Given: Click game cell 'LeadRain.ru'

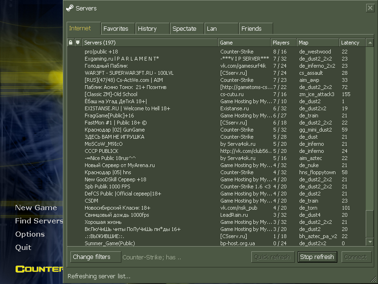Looking at the screenshot, I should [234, 215].
